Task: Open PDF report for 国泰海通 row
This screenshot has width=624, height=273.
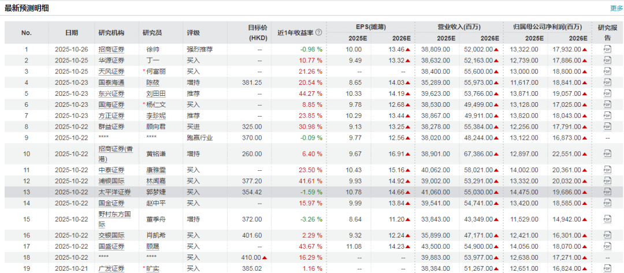Action: tap(607, 83)
